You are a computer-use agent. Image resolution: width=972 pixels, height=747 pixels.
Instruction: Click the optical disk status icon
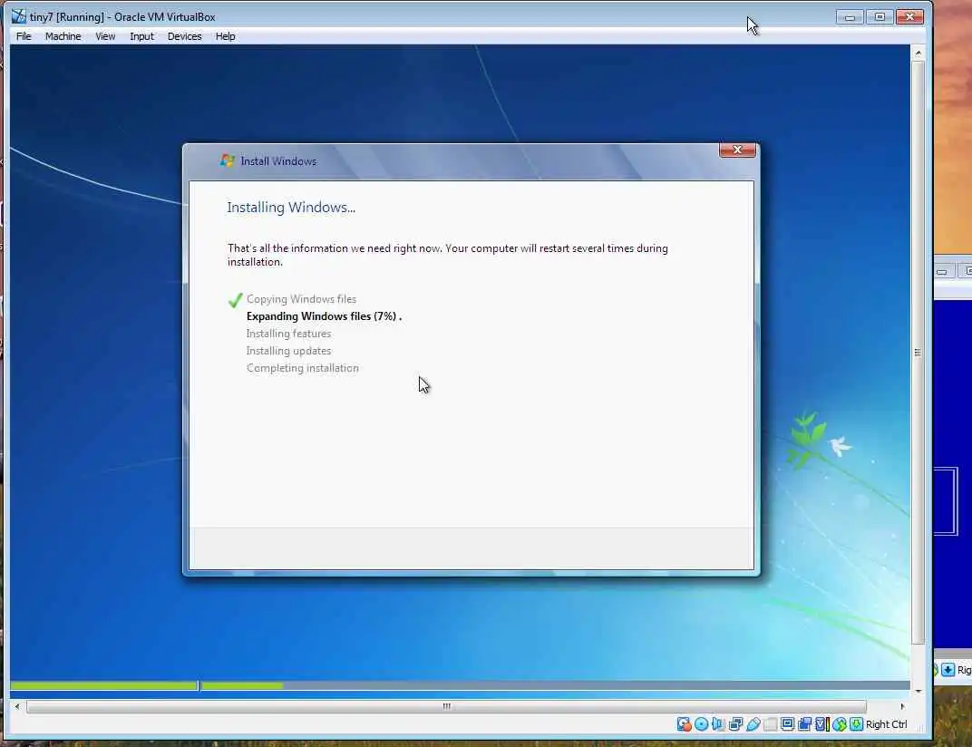(701, 724)
